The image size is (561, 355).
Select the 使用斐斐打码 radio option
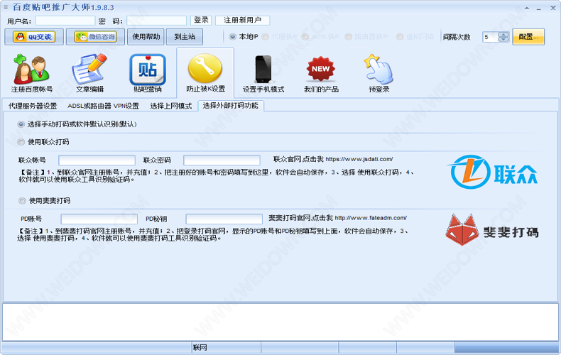[22, 201]
